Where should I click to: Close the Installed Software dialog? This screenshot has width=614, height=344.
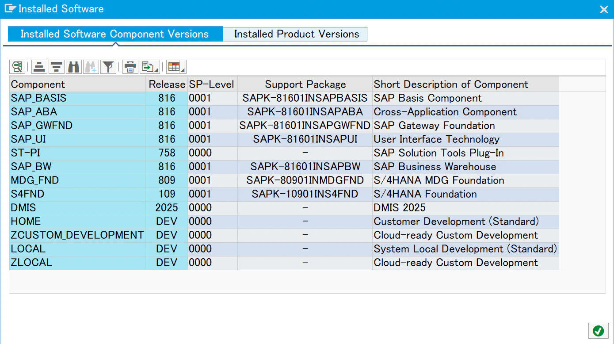click(x=603, y=9)
